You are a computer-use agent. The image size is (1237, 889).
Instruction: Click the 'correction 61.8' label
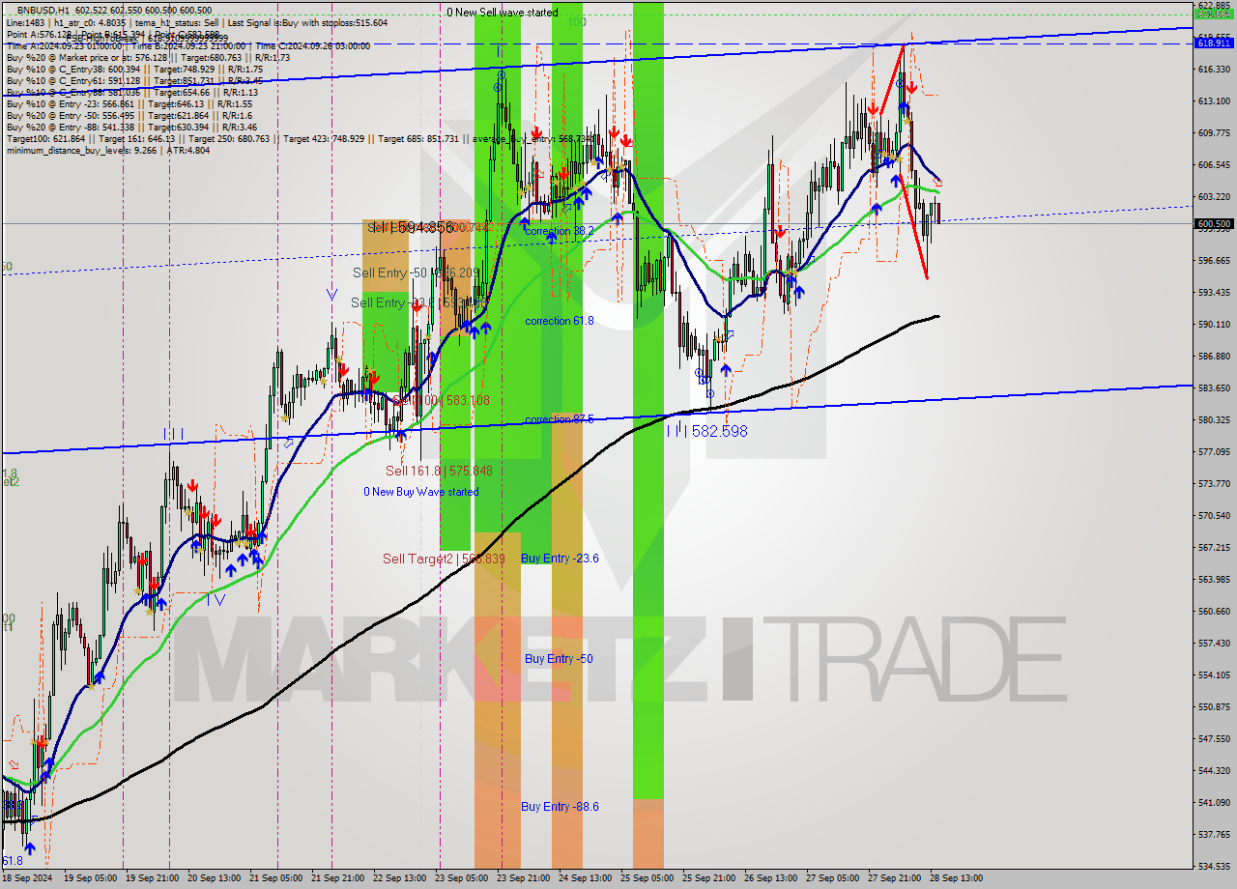click(560, 321)
